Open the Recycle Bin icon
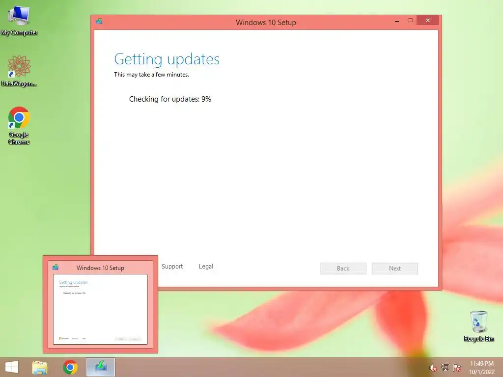 [478, 326]
